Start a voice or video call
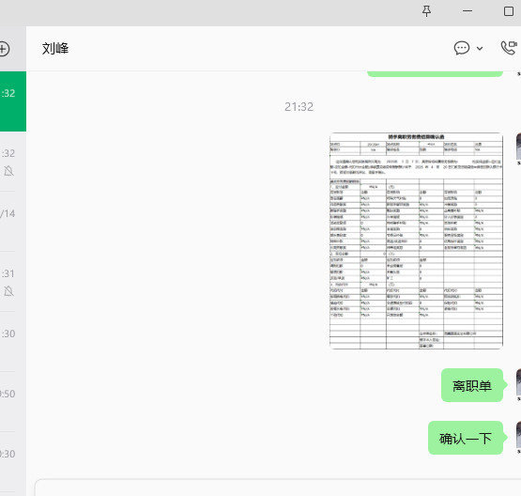 point(509,48)
